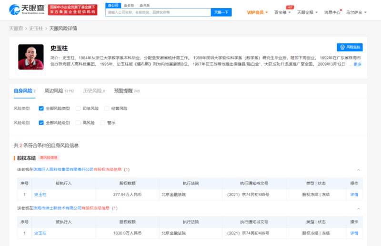
Task: Open 史玉柱 link in 277.94万 row
Action: 40,195
